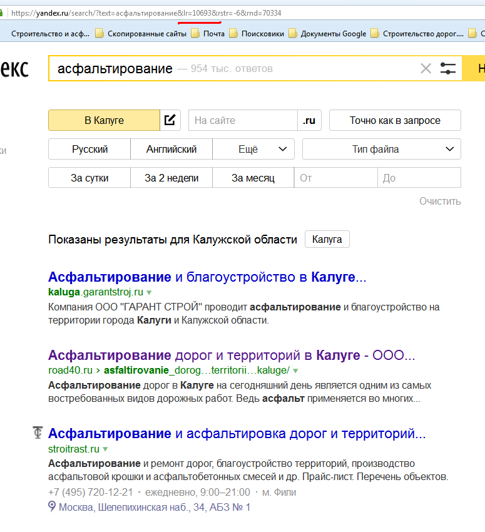Image resolution: width=485 pixels, height=532 pixels.
Task: Expand the arrow next to kaluga.garantstroj.ru
Action: 149,292
